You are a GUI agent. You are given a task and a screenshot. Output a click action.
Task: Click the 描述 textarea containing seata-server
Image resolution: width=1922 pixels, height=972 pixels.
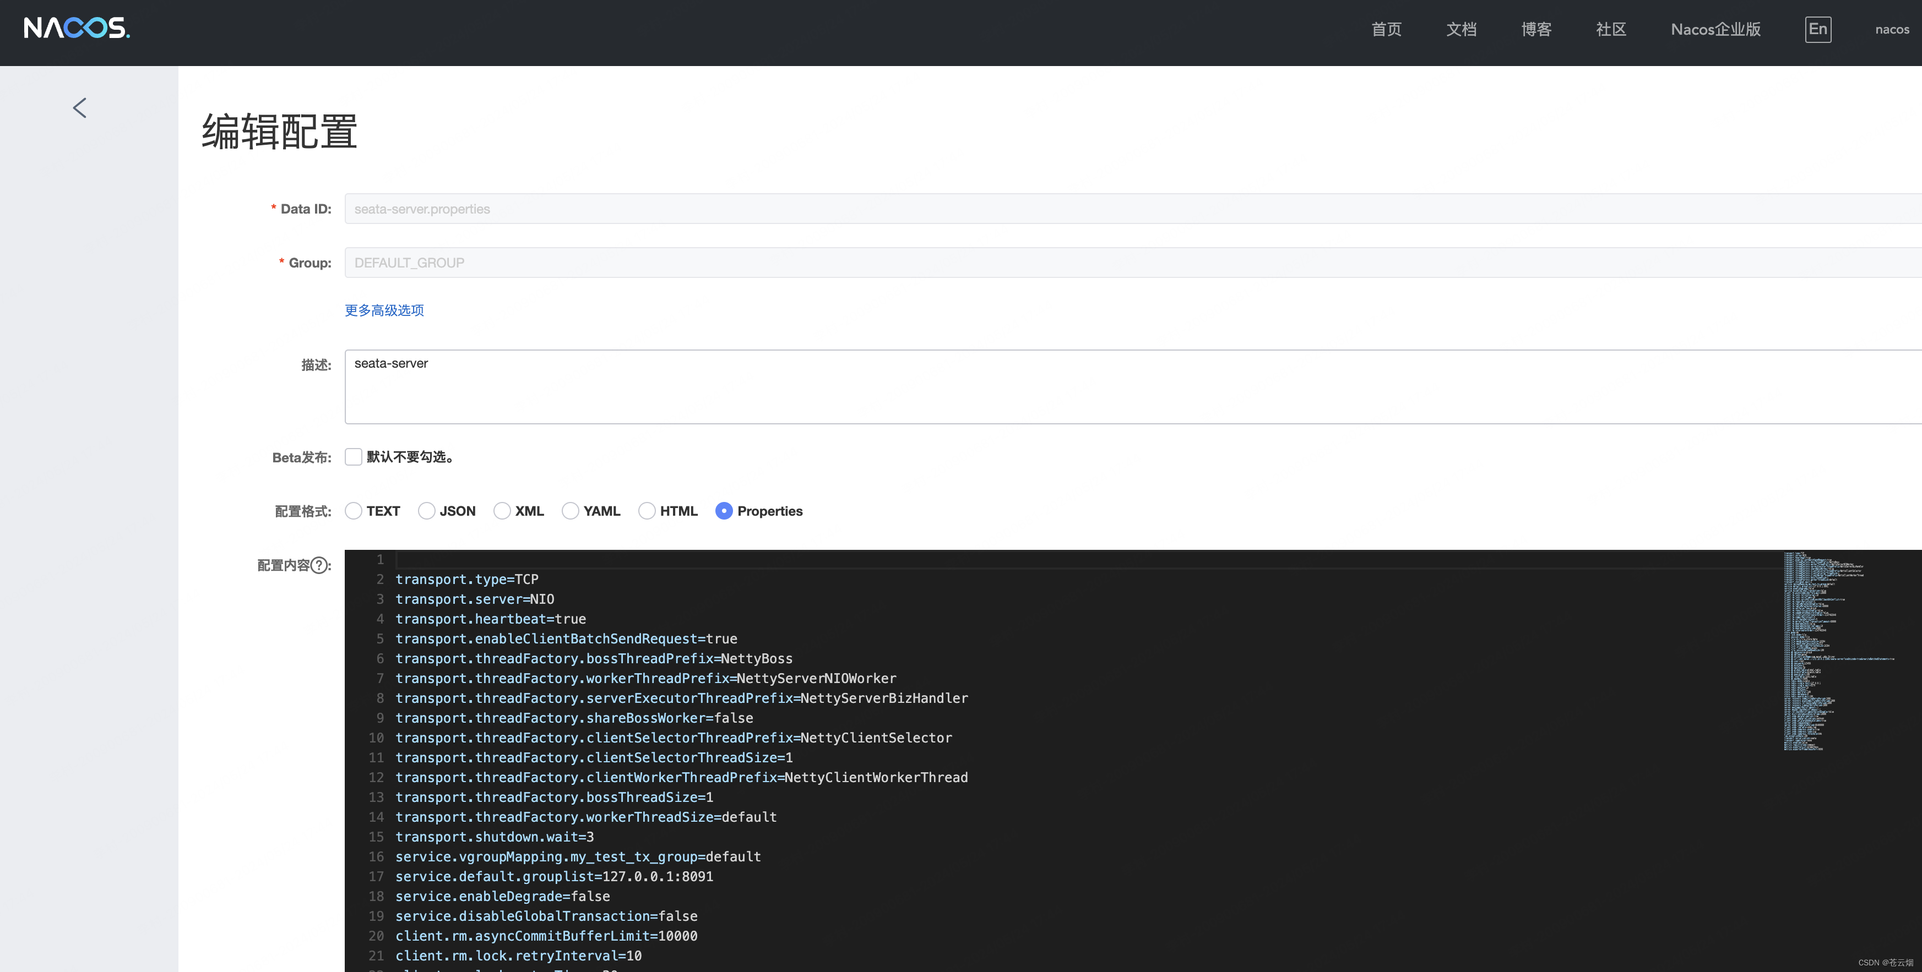click(1133, 386)
